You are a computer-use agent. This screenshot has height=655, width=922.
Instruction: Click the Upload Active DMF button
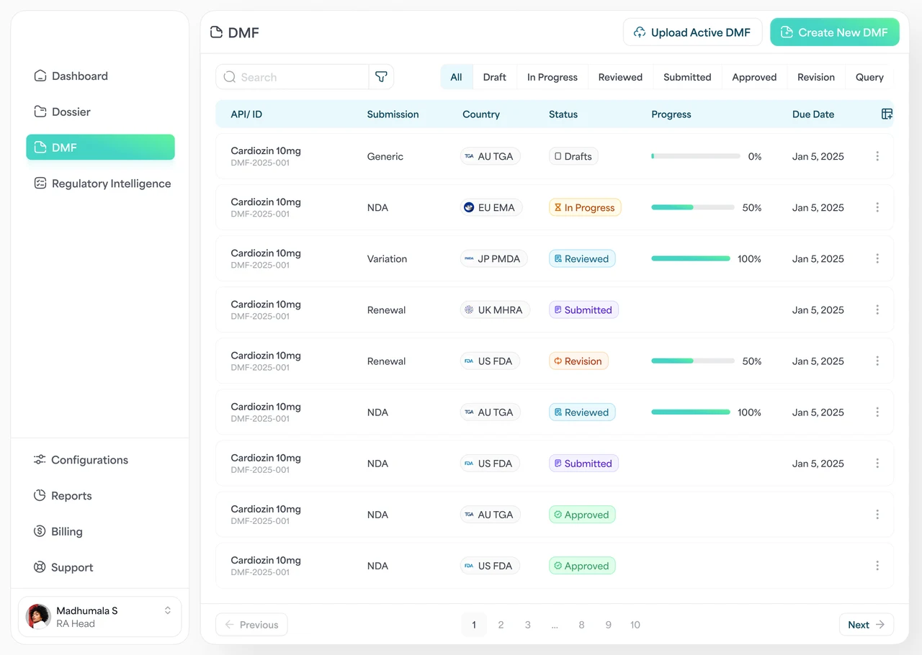point(692,32)
